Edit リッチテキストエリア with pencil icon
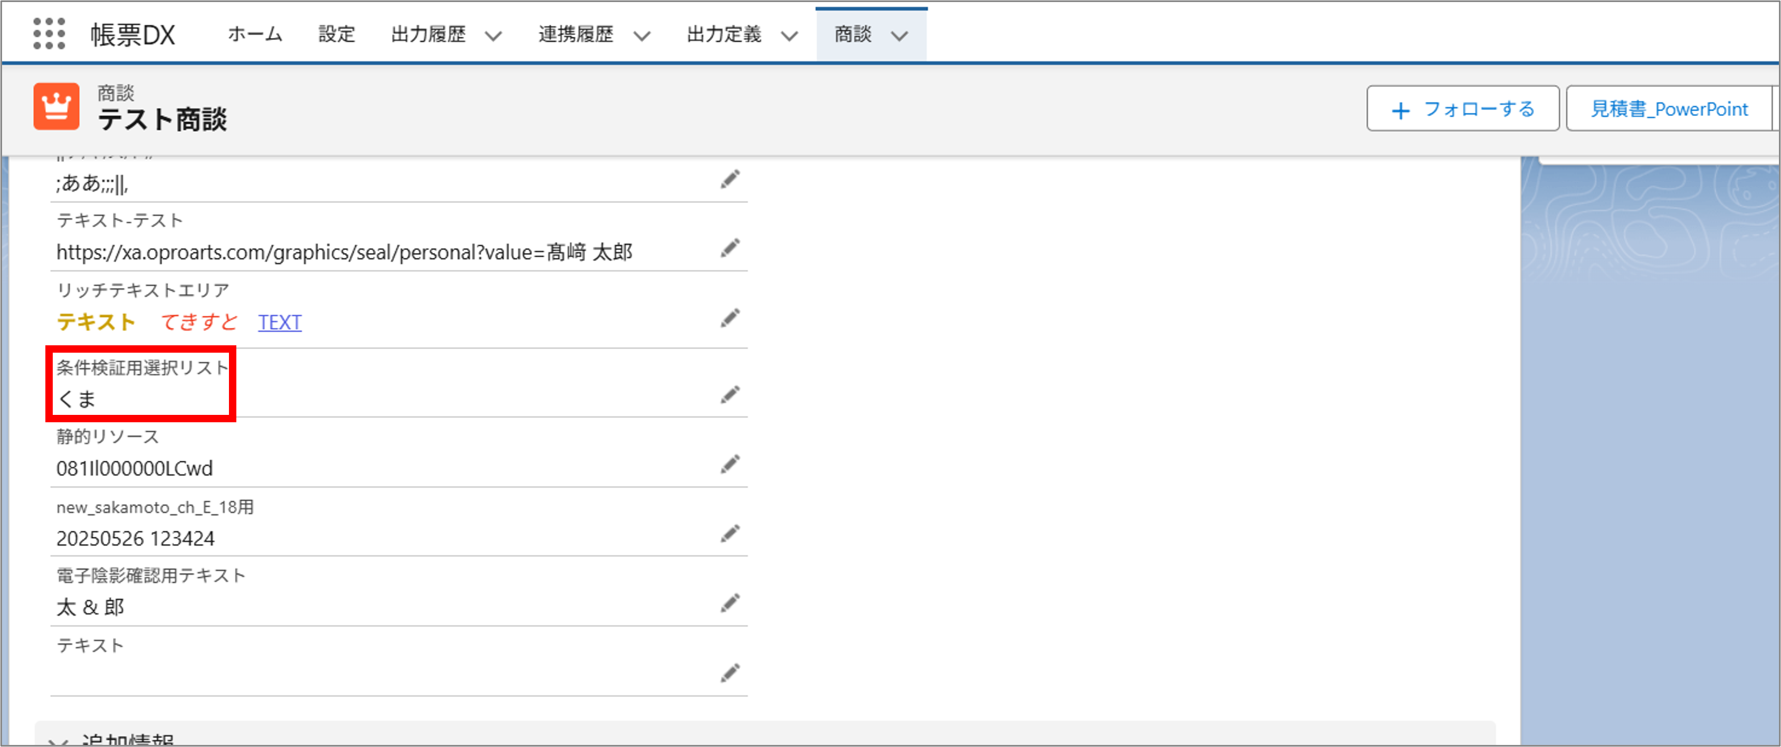Image resolution: width=1781 pixels, height=747 pixels. pyautogui.click(x=730, y=318)
